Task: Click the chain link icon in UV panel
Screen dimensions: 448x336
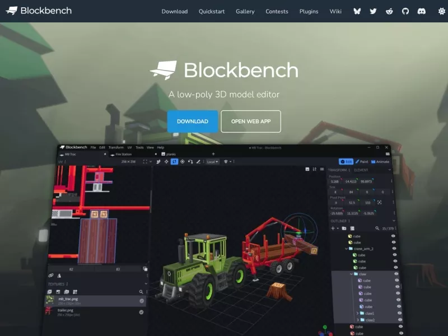Action: coord(51,276)
